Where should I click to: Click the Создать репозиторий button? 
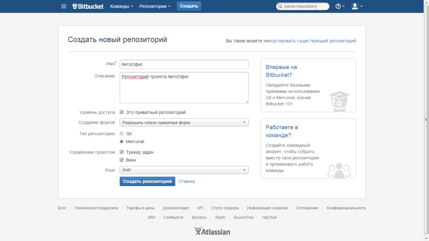pyautogui.click(x=147, y=181)
